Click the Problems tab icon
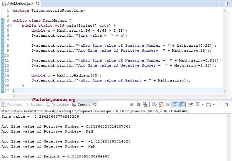The height and width of the screenshot is (161, 232). coord(4,105)
